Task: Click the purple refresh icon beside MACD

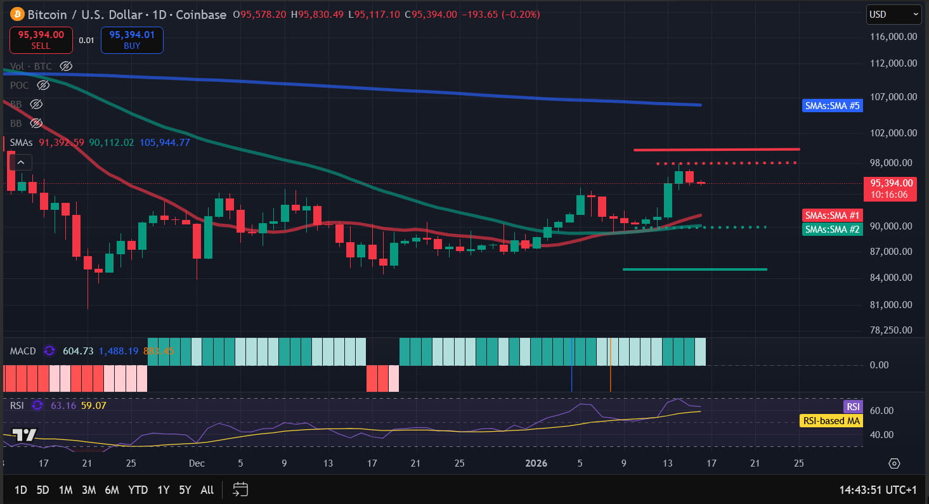Action: coord(49,351)
